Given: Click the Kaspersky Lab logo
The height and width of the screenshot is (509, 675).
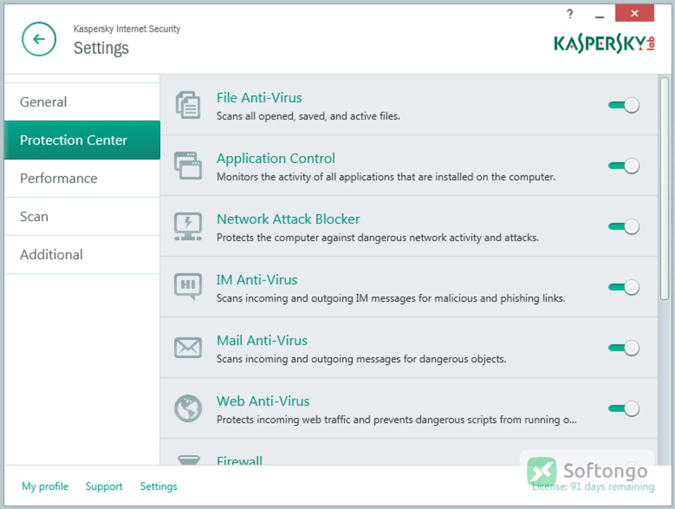Looking at the screenshot, I should pyautogui.click(x=604, y=44).
